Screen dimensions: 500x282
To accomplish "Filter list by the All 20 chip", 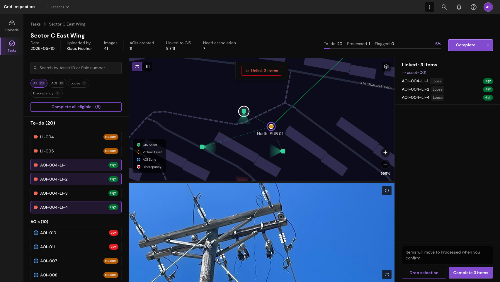I will (x=39, y=83).
